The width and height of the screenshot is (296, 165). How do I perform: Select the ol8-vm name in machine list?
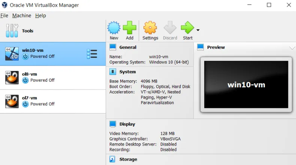(30, 74)
